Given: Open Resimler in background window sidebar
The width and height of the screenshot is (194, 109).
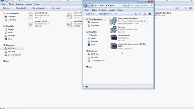Looking at the screenshot, I should point(11,36).
